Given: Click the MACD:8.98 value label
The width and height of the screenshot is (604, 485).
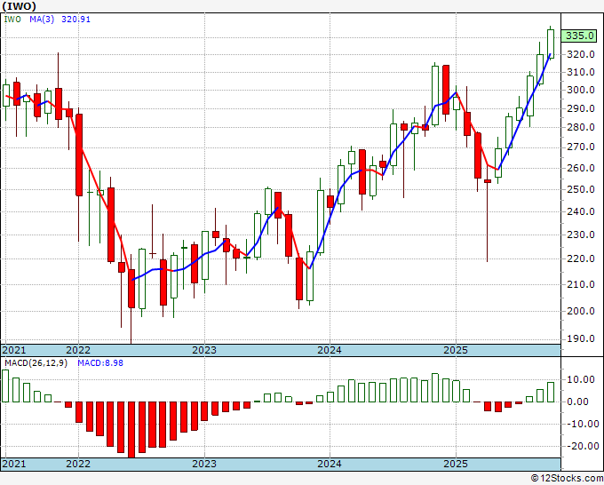Looking at the screenshot, I should (x=100, y=363).
